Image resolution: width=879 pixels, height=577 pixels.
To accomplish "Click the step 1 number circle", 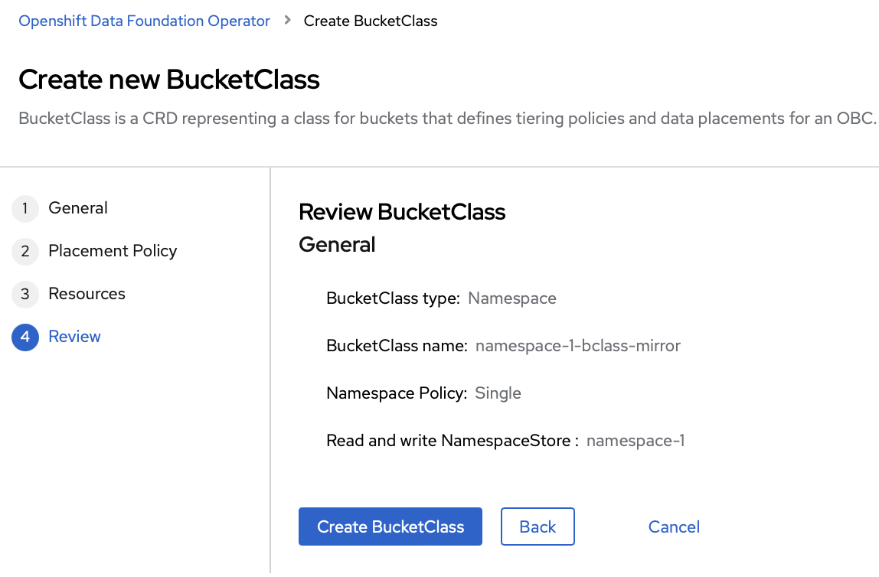I will [25, 208].
